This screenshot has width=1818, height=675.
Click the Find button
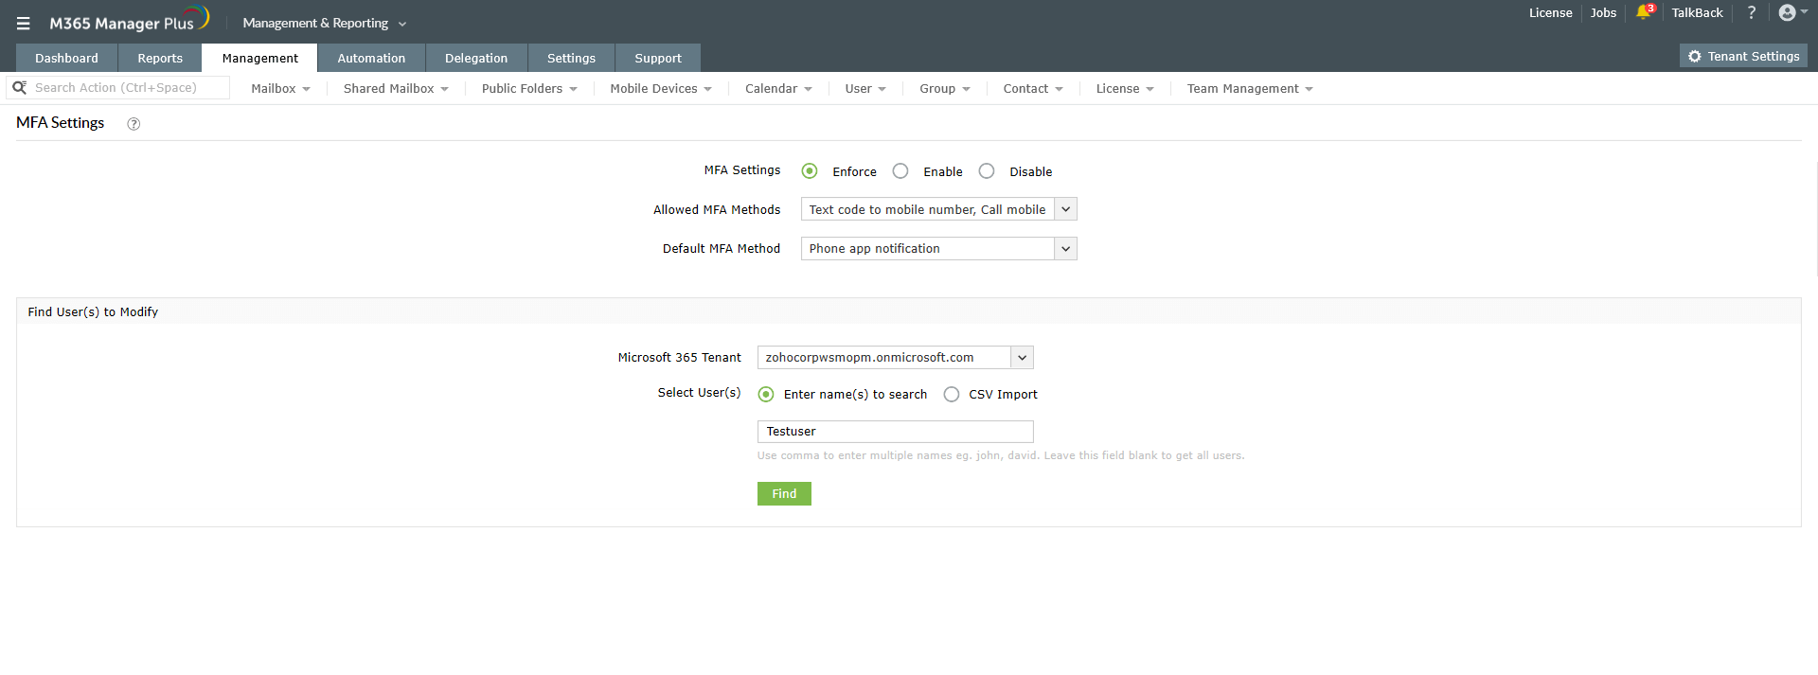pyautogui.click(x=784, y=493)
